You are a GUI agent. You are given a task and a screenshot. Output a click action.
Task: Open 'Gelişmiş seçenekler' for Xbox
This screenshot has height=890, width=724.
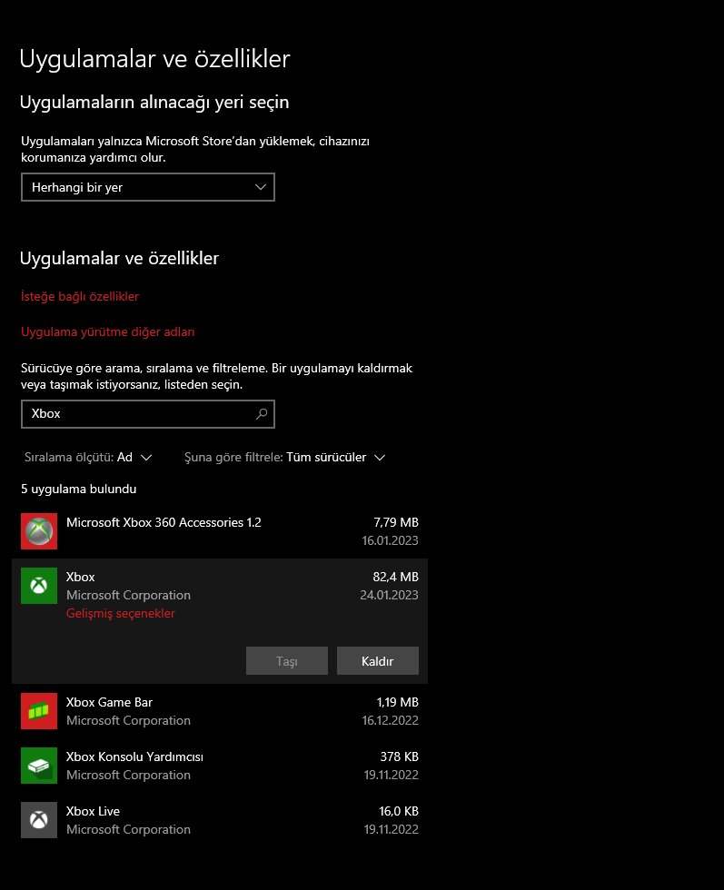coord(121,614)
